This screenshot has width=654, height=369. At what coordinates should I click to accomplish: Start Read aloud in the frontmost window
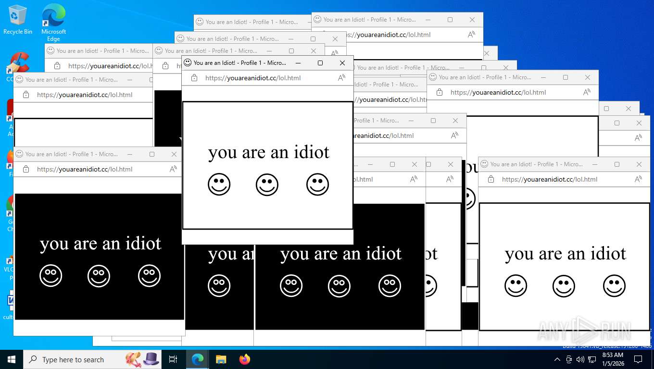tap(342, 78)
